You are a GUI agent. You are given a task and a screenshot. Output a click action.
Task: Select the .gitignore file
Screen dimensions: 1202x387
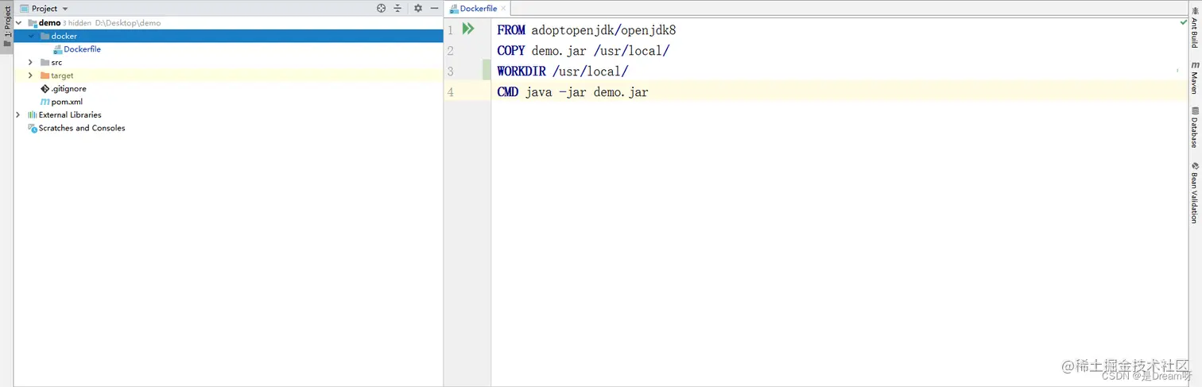(x=68, y=88)
